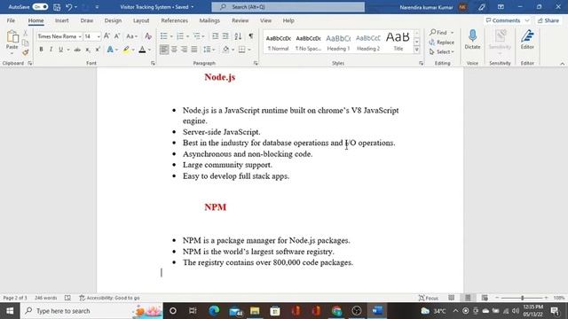Click the search box in title bar
This screenshot has width=568, height=319.
click(x=288, y=7)
